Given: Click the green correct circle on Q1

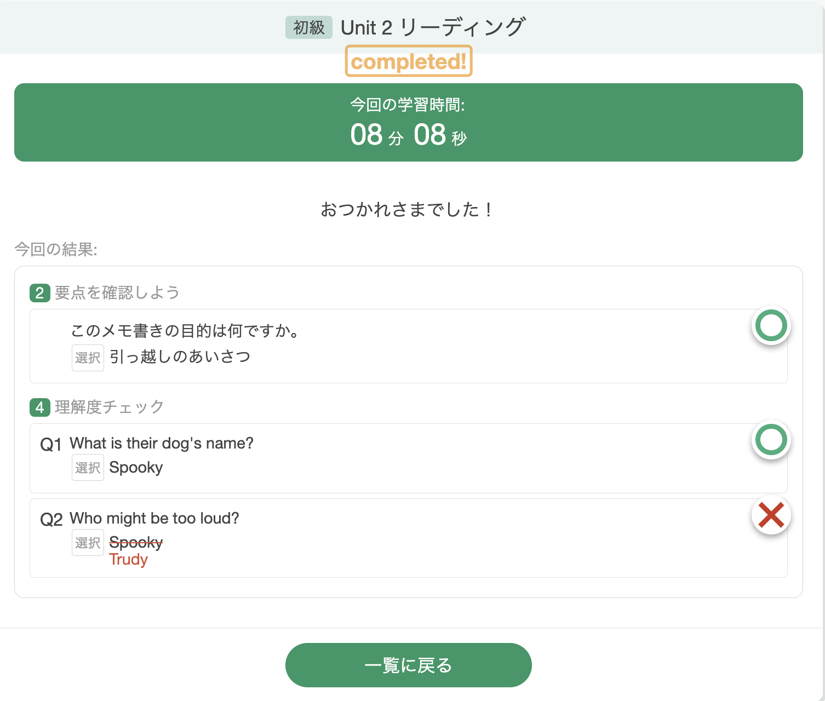Looking at the screenshot, I should [x=771, y=440].
